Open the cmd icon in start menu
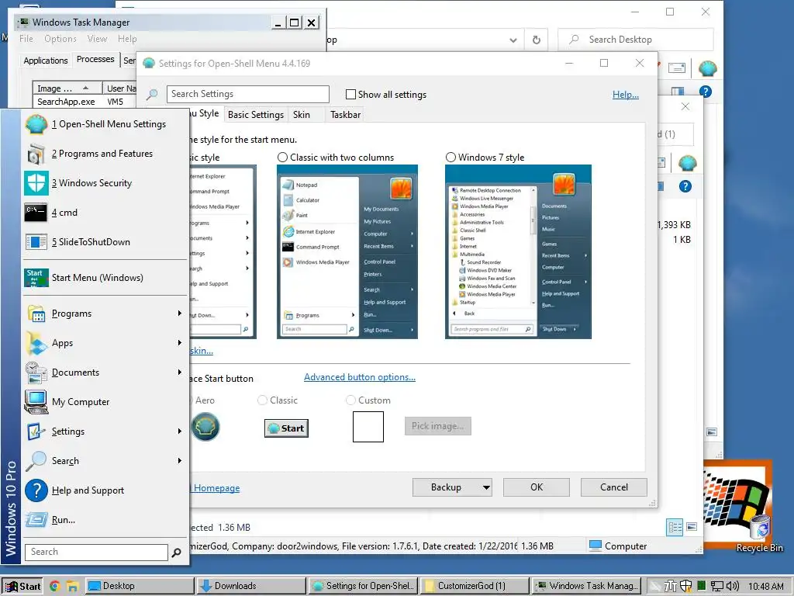The image size is (794, 596). click(36, 213)
